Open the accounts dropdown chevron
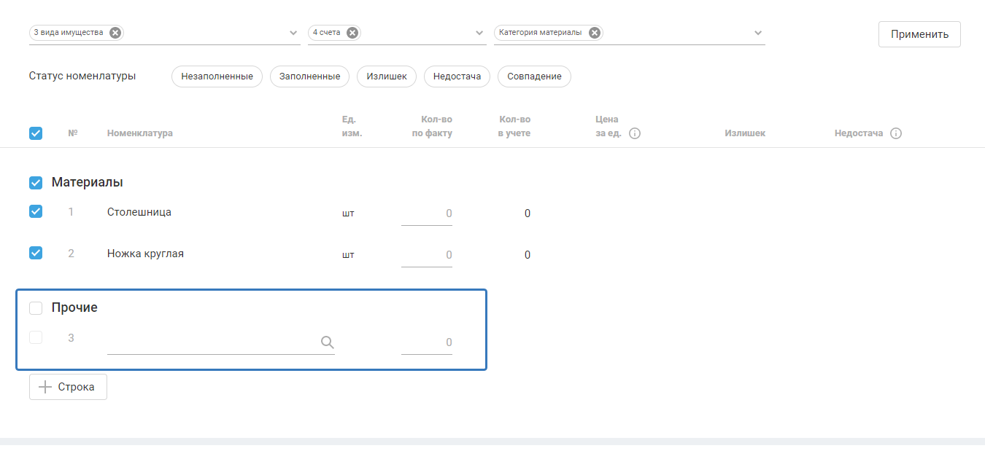This screenshot has height=451, width=985. pyautogui.click(x=479, y=33)
